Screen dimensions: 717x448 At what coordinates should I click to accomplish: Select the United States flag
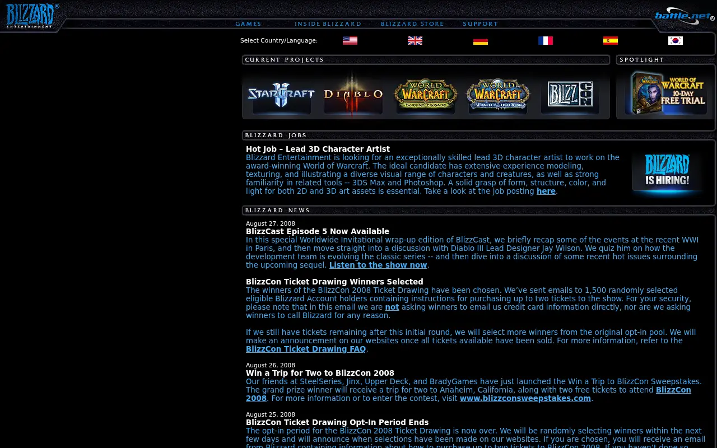pos(350,40)
